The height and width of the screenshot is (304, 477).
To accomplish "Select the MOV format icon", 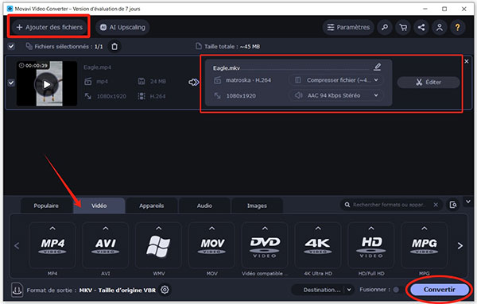I will (211, 246).
